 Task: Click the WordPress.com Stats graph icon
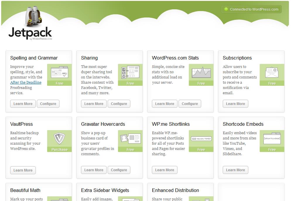pyautogui.click(x=201, y=72)
